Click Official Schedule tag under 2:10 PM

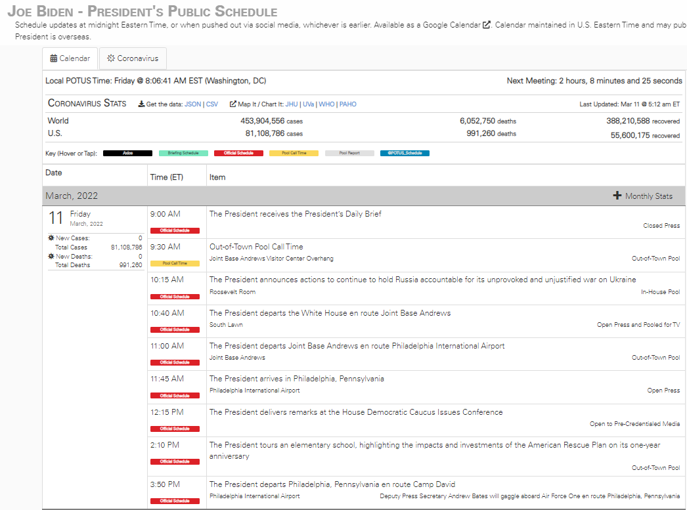[x=175, y=462]
